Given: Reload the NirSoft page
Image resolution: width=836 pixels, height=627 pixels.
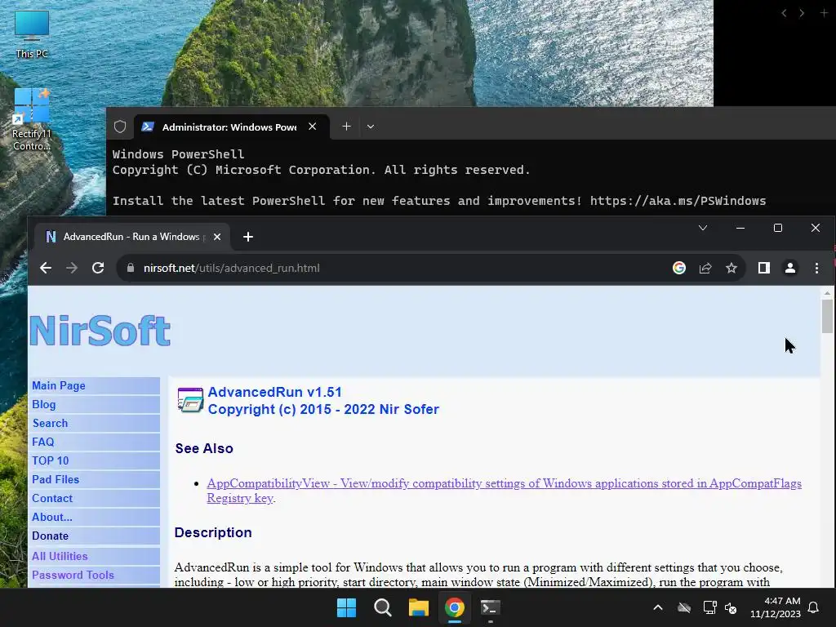Looking at the screenshot, I should click(x=98, y=268).
